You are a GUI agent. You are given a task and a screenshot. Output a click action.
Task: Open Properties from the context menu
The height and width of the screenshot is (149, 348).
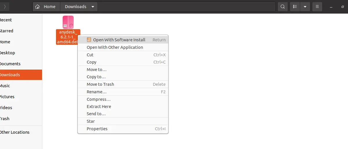123,129
